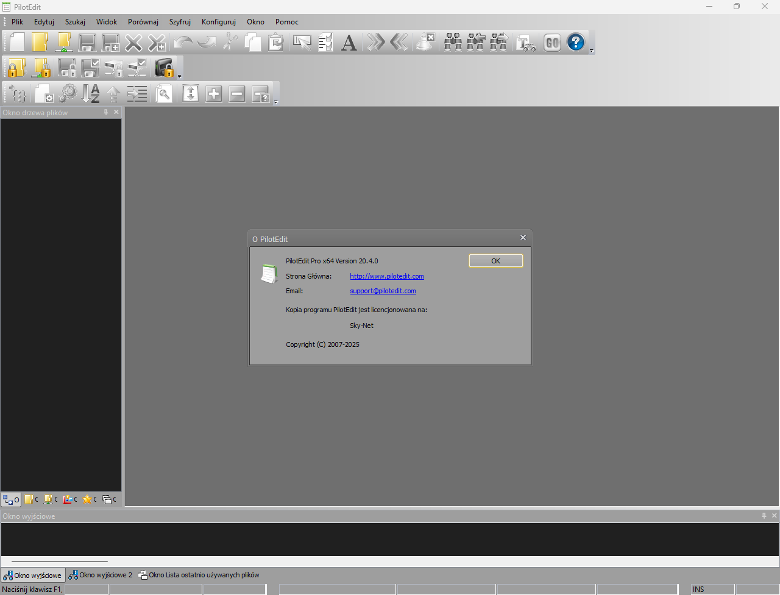Image resolution: width=780 pixels, height=595 pixels.
Task: Close the current file with the plain X icon
Action: (x=133, y=42)
